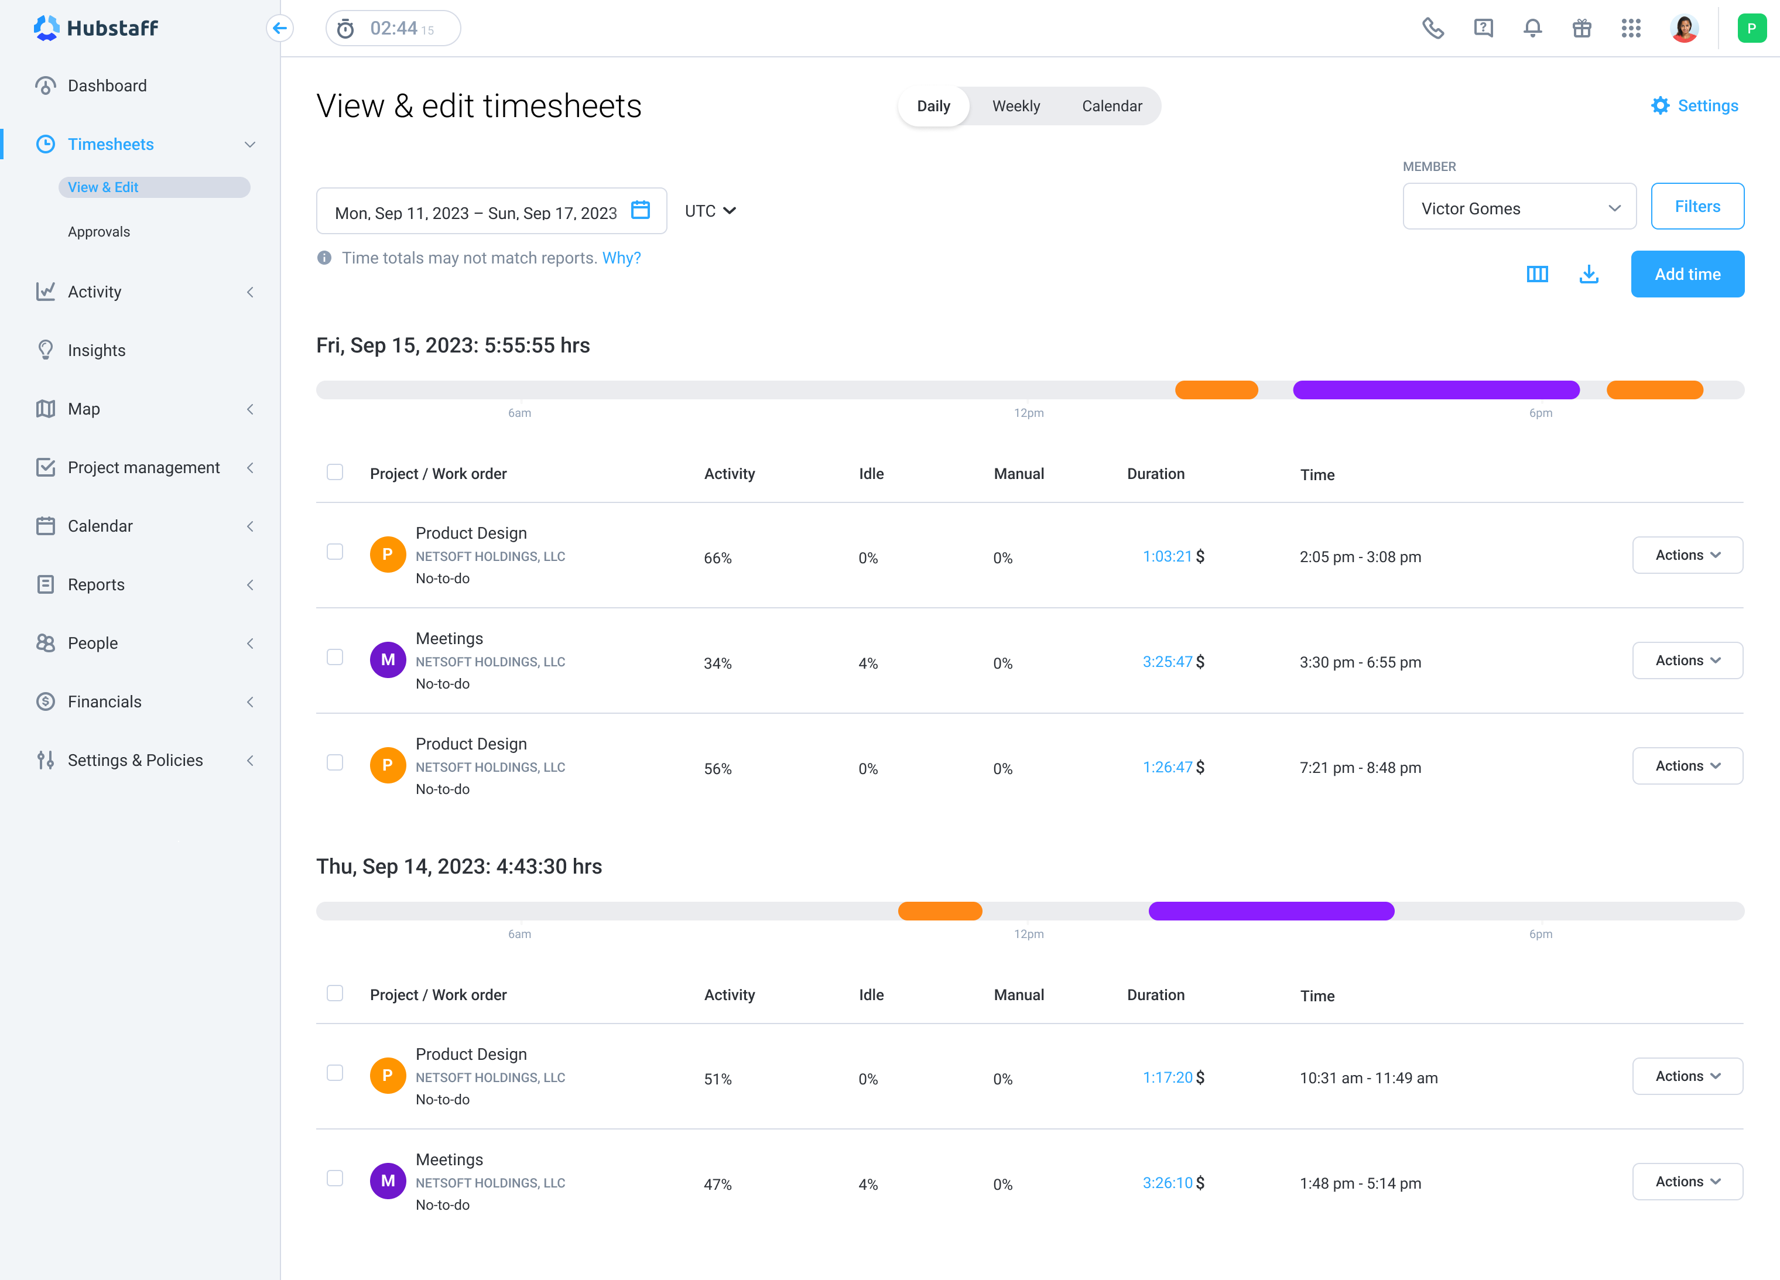
Task: Open the UTC timezone dropdown
Action: (x=708, y=210)
